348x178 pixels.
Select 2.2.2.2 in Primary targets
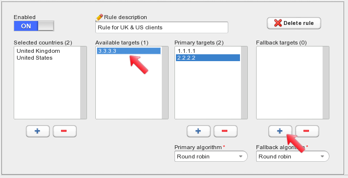[208, 58]
